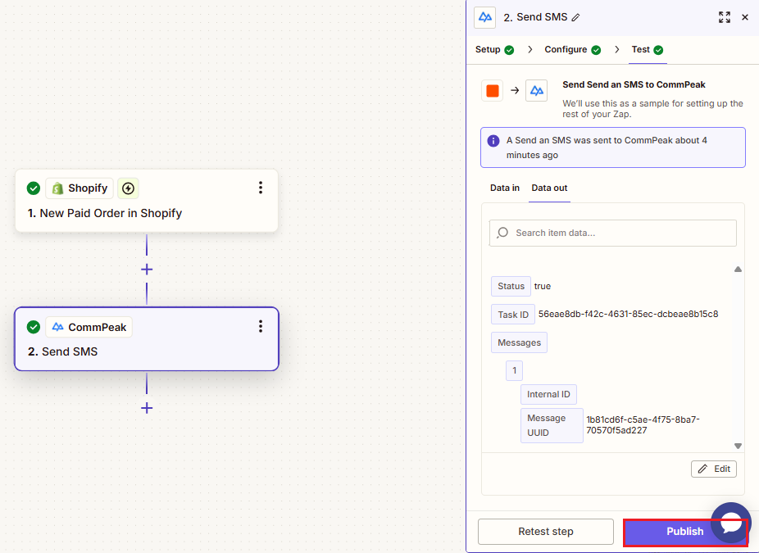The width and height of the screenshot is (759, 553).
Task: Close the Send SMS panel
Action: coord(745,17)
